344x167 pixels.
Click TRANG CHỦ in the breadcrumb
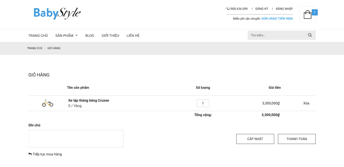click(x=35, y=48)
